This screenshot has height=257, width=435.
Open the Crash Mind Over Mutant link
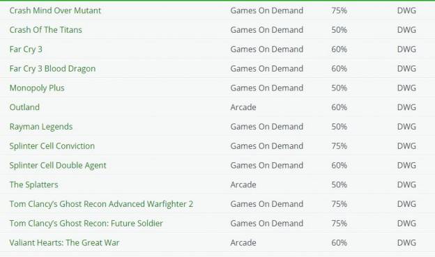(55, 10)
